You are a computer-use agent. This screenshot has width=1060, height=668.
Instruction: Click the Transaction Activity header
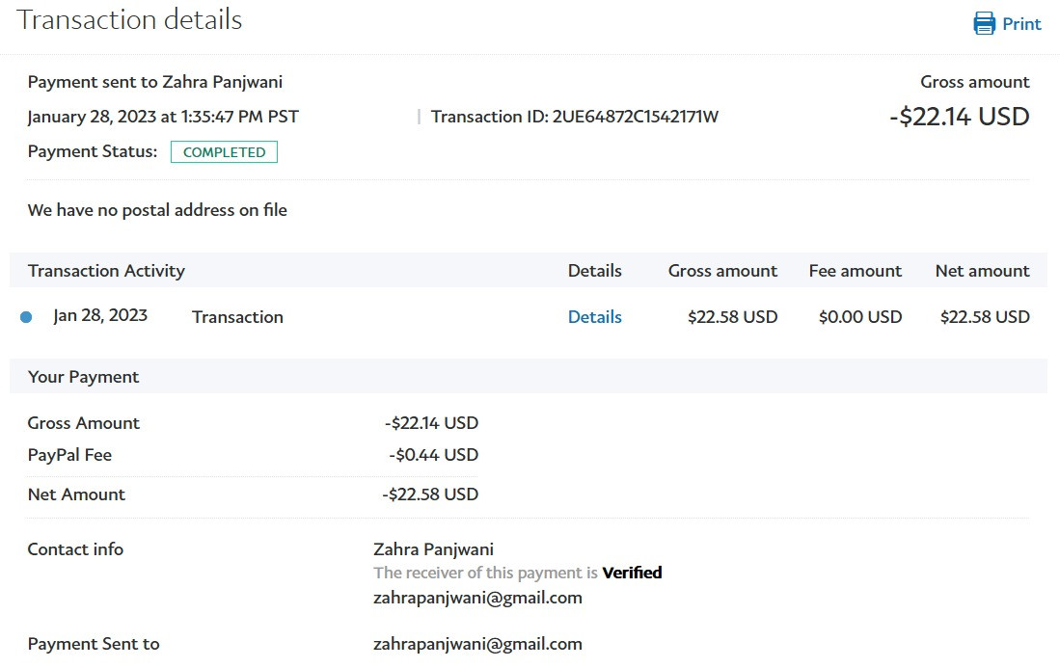click(106, 271)
